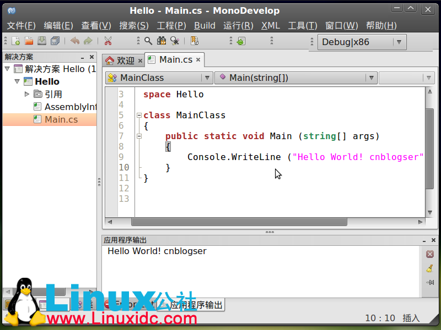Open the Main(string[]) member dropdown

[x=371, y=78]
